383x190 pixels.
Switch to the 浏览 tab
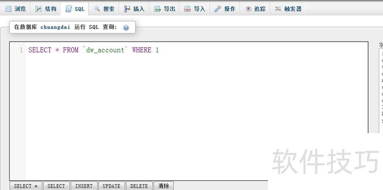[x=15, y=9]
